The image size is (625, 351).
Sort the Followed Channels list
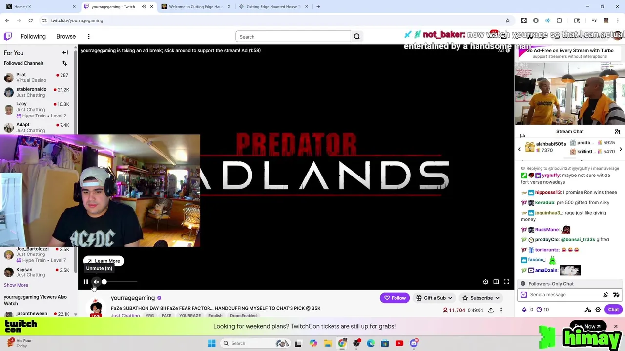(64, 63)
